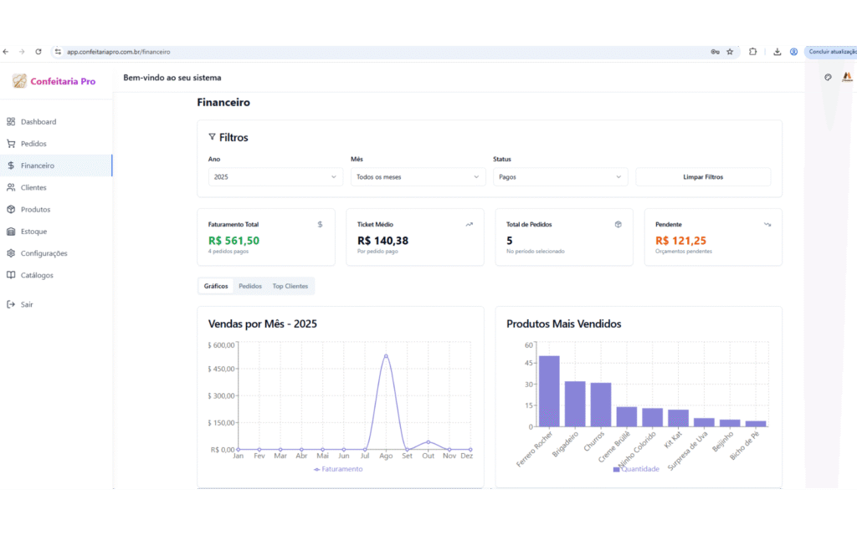Toggle Faturamento series in chart legend
This screenshot has width=857, height=535.
tap(338, 469)
